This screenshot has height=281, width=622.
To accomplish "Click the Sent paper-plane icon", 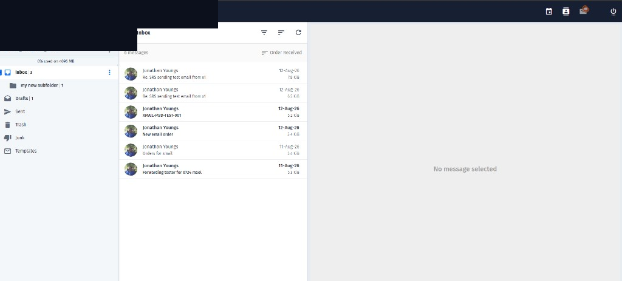I will pyautogui.click(x=7, y=111).
